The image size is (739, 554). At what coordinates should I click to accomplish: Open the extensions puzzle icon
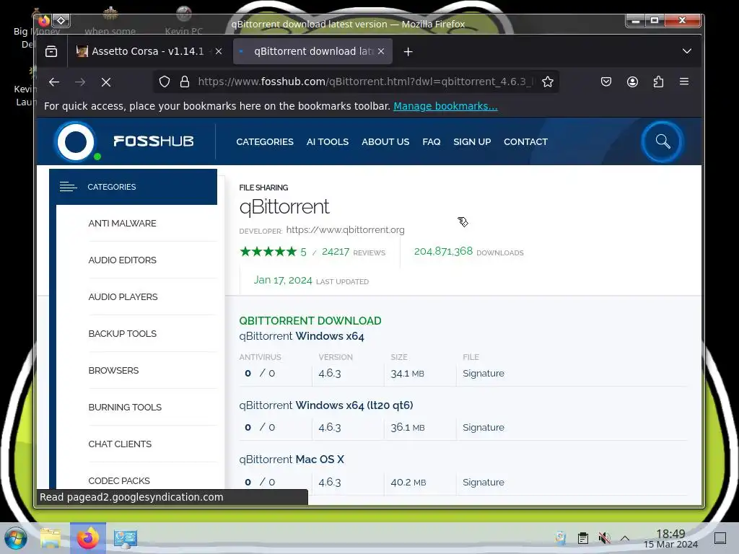click(658, 82)
